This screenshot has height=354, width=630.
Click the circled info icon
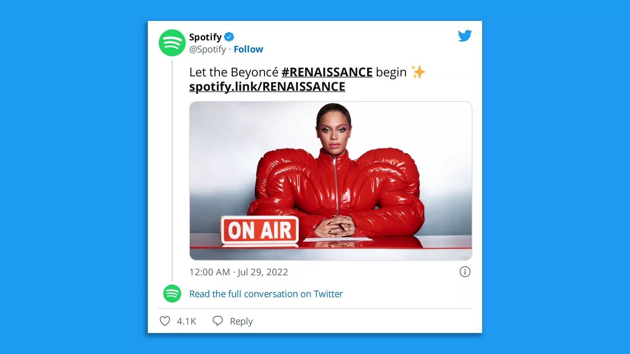coord(465,272)
